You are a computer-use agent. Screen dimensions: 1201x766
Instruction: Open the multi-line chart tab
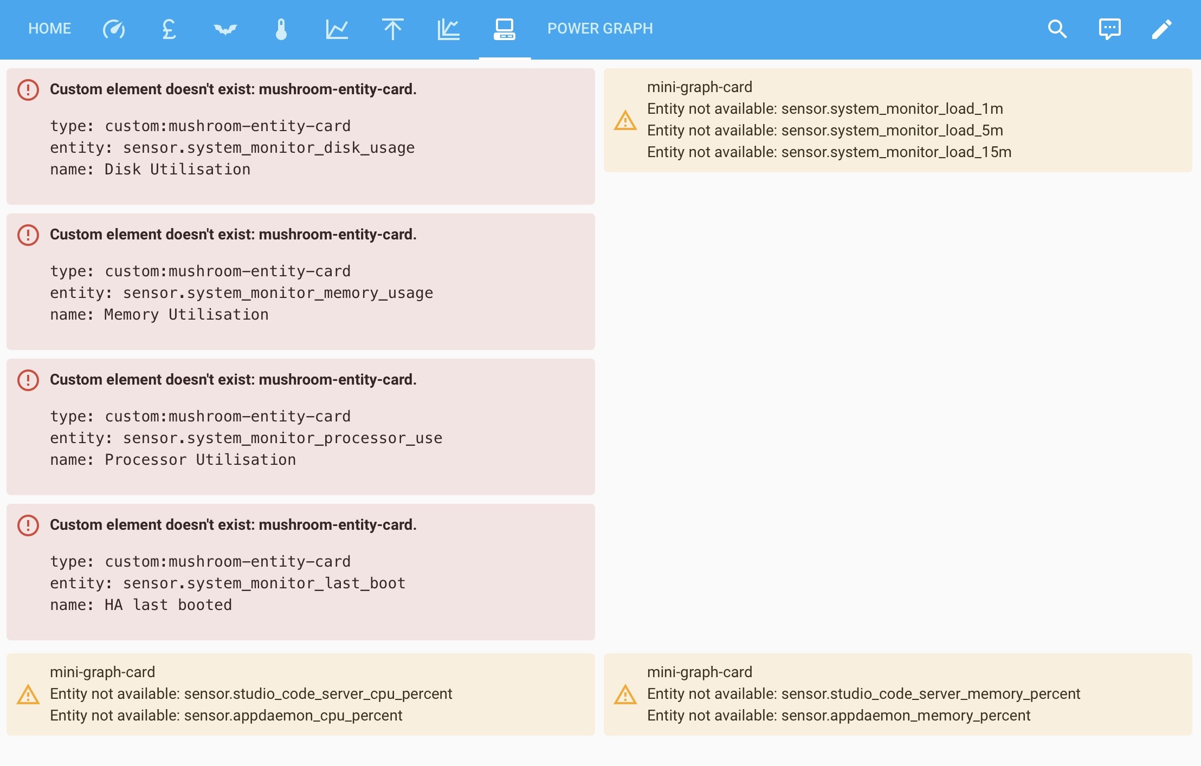tap(449, 29)
